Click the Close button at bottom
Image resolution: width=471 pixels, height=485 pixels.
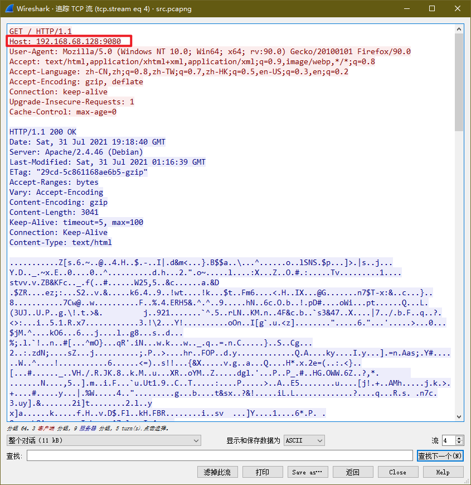(x=398, y=472)
